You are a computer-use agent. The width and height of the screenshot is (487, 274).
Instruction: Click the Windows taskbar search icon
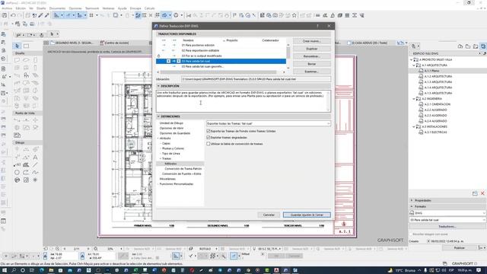point(14,270)
